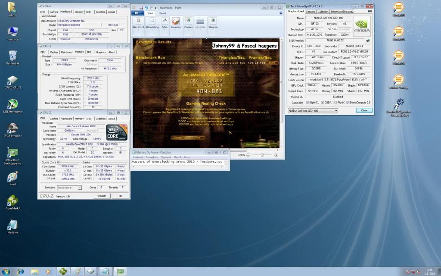Viewport: 441px width, 276px height.
Task: Open Opmaak menu in Kladblok
Action: coord(166,157)
